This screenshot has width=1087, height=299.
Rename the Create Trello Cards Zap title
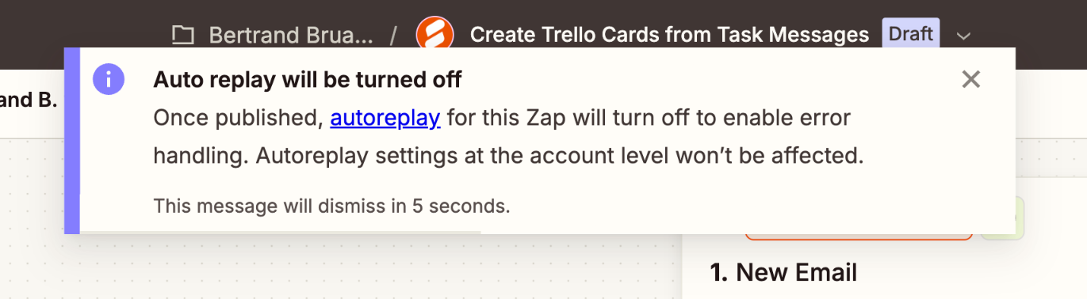(670, 35)
